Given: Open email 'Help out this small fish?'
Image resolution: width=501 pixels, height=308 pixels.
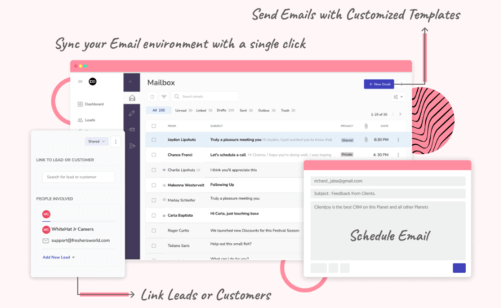Looking at the screenshot, I should click(231, 244).
